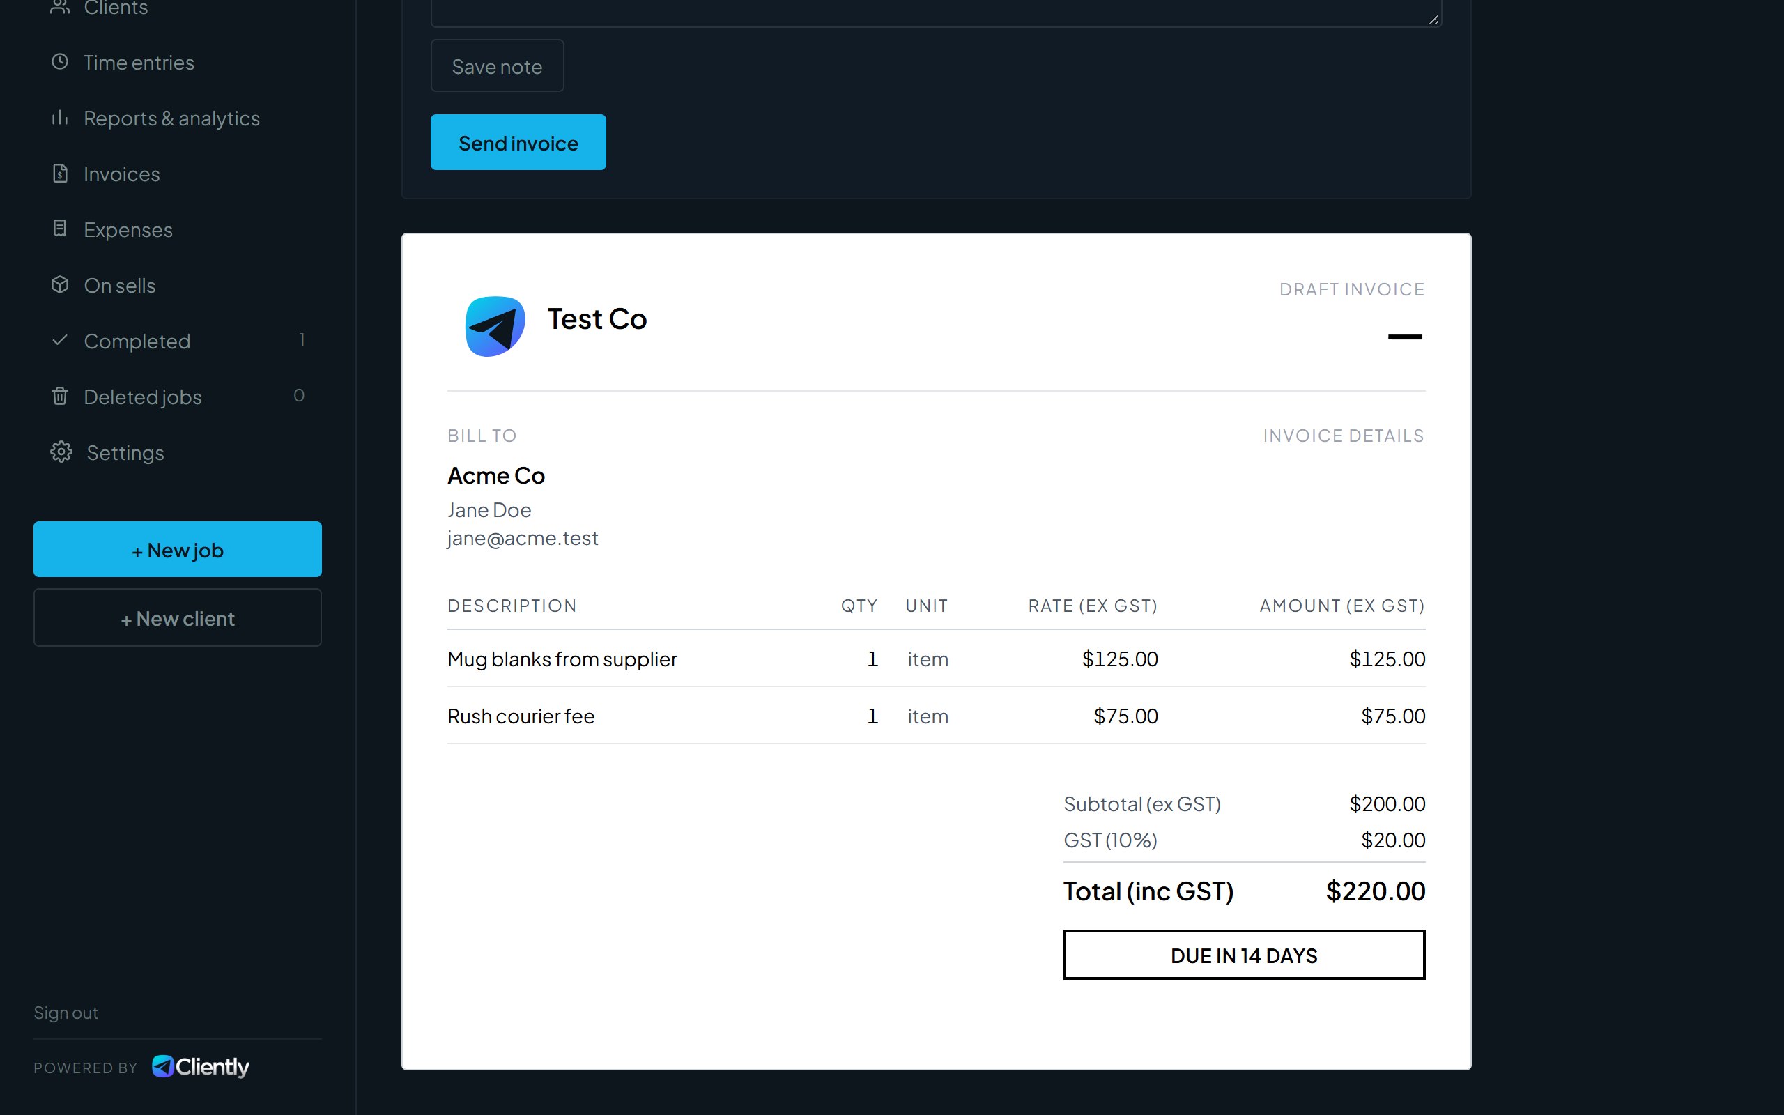The width and height of the screenshot is (1784, 1115).
Task: Click the Expenses receipt icon
Action: [x=60, y=229]
